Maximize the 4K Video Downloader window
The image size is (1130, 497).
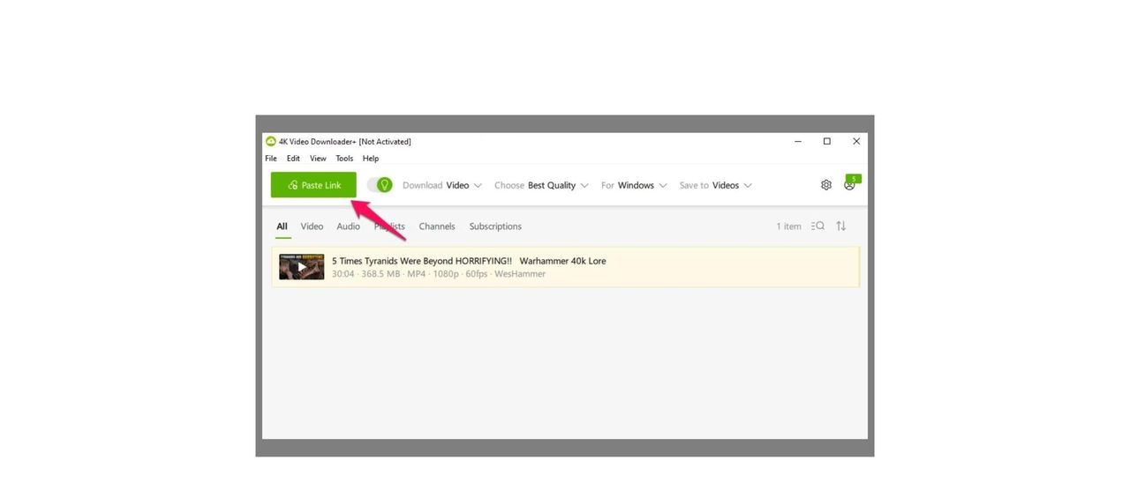[827, 141]
